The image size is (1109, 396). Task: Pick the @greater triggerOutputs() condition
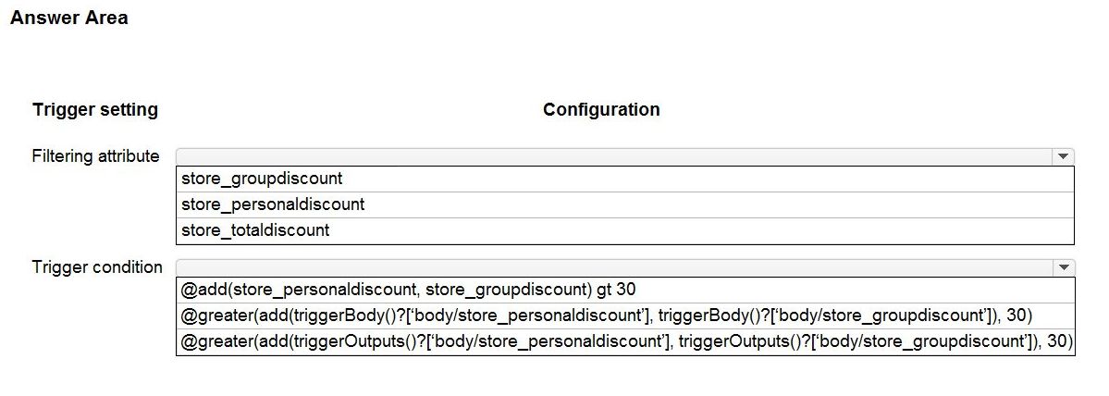tap(624, 341)
